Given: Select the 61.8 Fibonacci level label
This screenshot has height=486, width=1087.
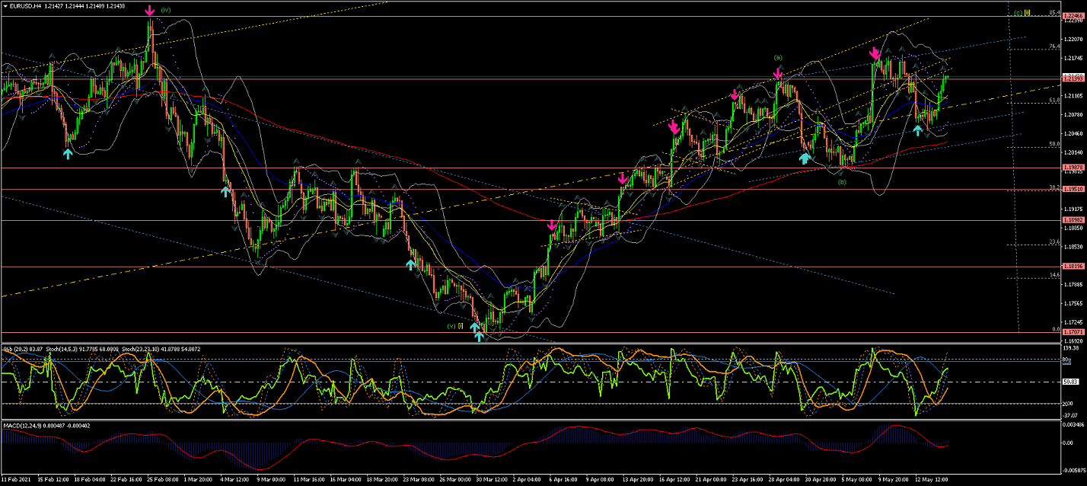Looking at the screenshot, I should pyautogui.click(x=1054, y=100).
